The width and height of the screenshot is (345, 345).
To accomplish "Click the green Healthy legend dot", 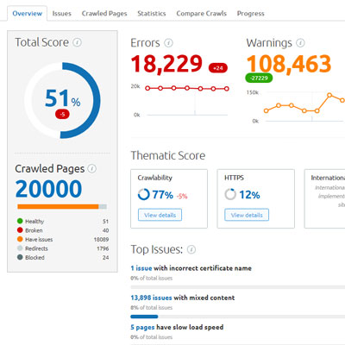I will pos(20,221).
